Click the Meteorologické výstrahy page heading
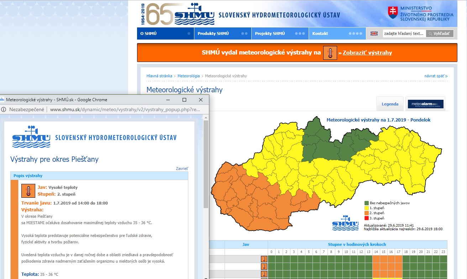The height and width of the screenshot is (279, 467). pyautogui.click(x=184, y=90)
